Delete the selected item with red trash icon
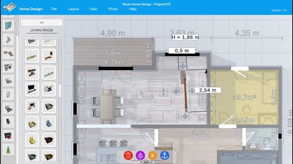 [128, 155]
